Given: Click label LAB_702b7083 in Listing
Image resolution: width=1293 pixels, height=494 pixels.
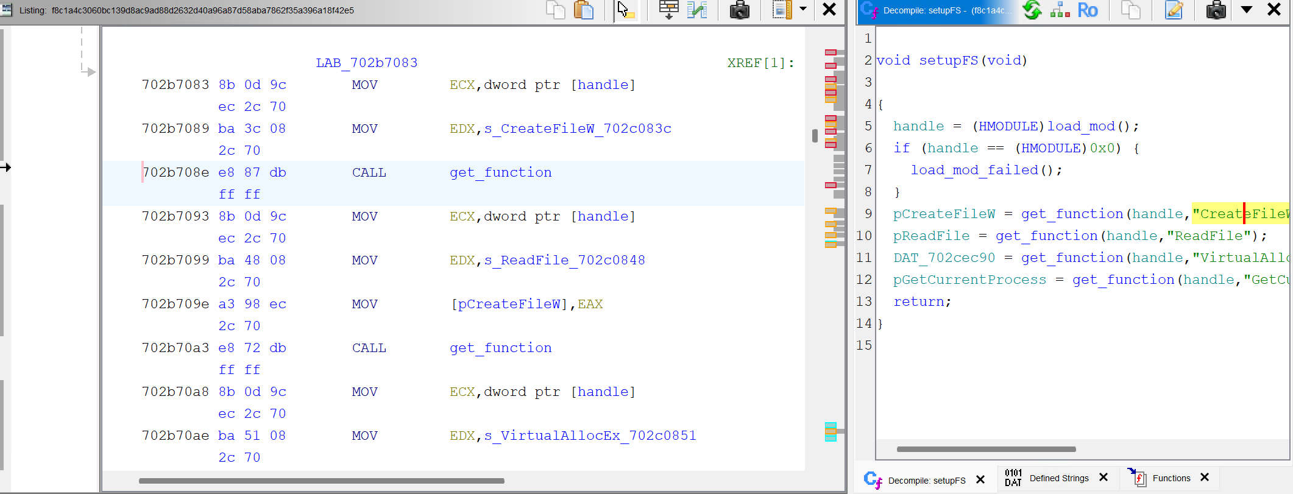Looking at the screenshot, I should pos(367,63).
